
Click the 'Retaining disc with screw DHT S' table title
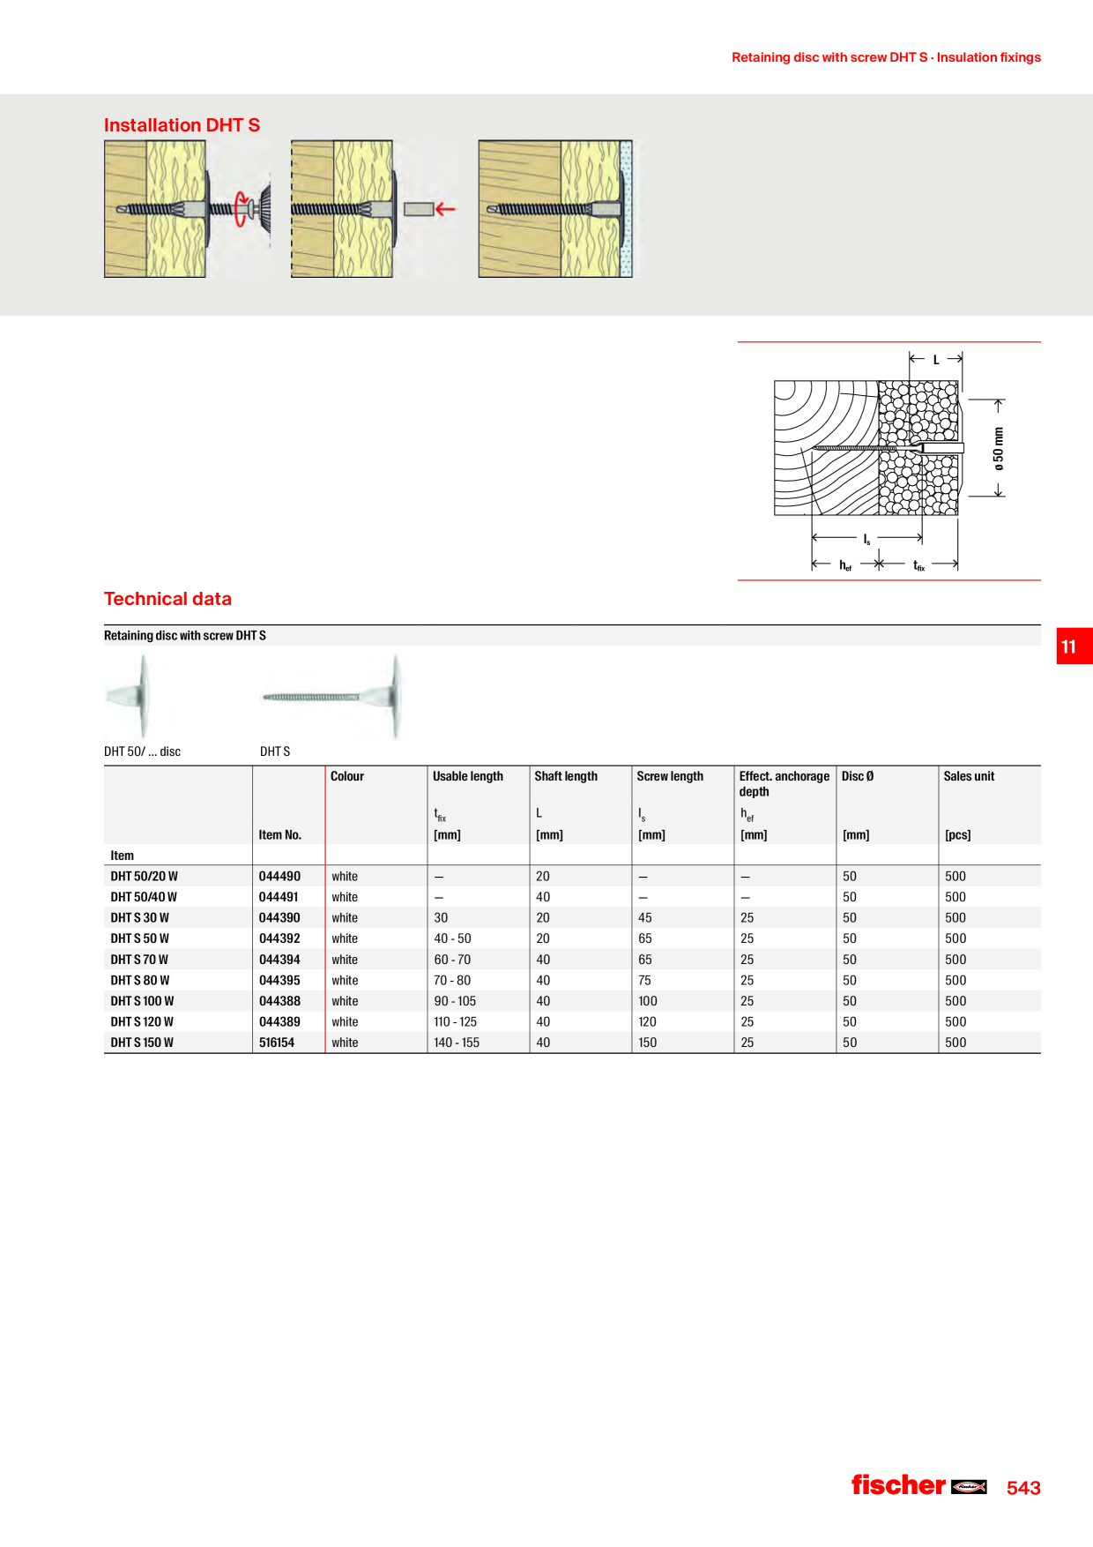185,635
